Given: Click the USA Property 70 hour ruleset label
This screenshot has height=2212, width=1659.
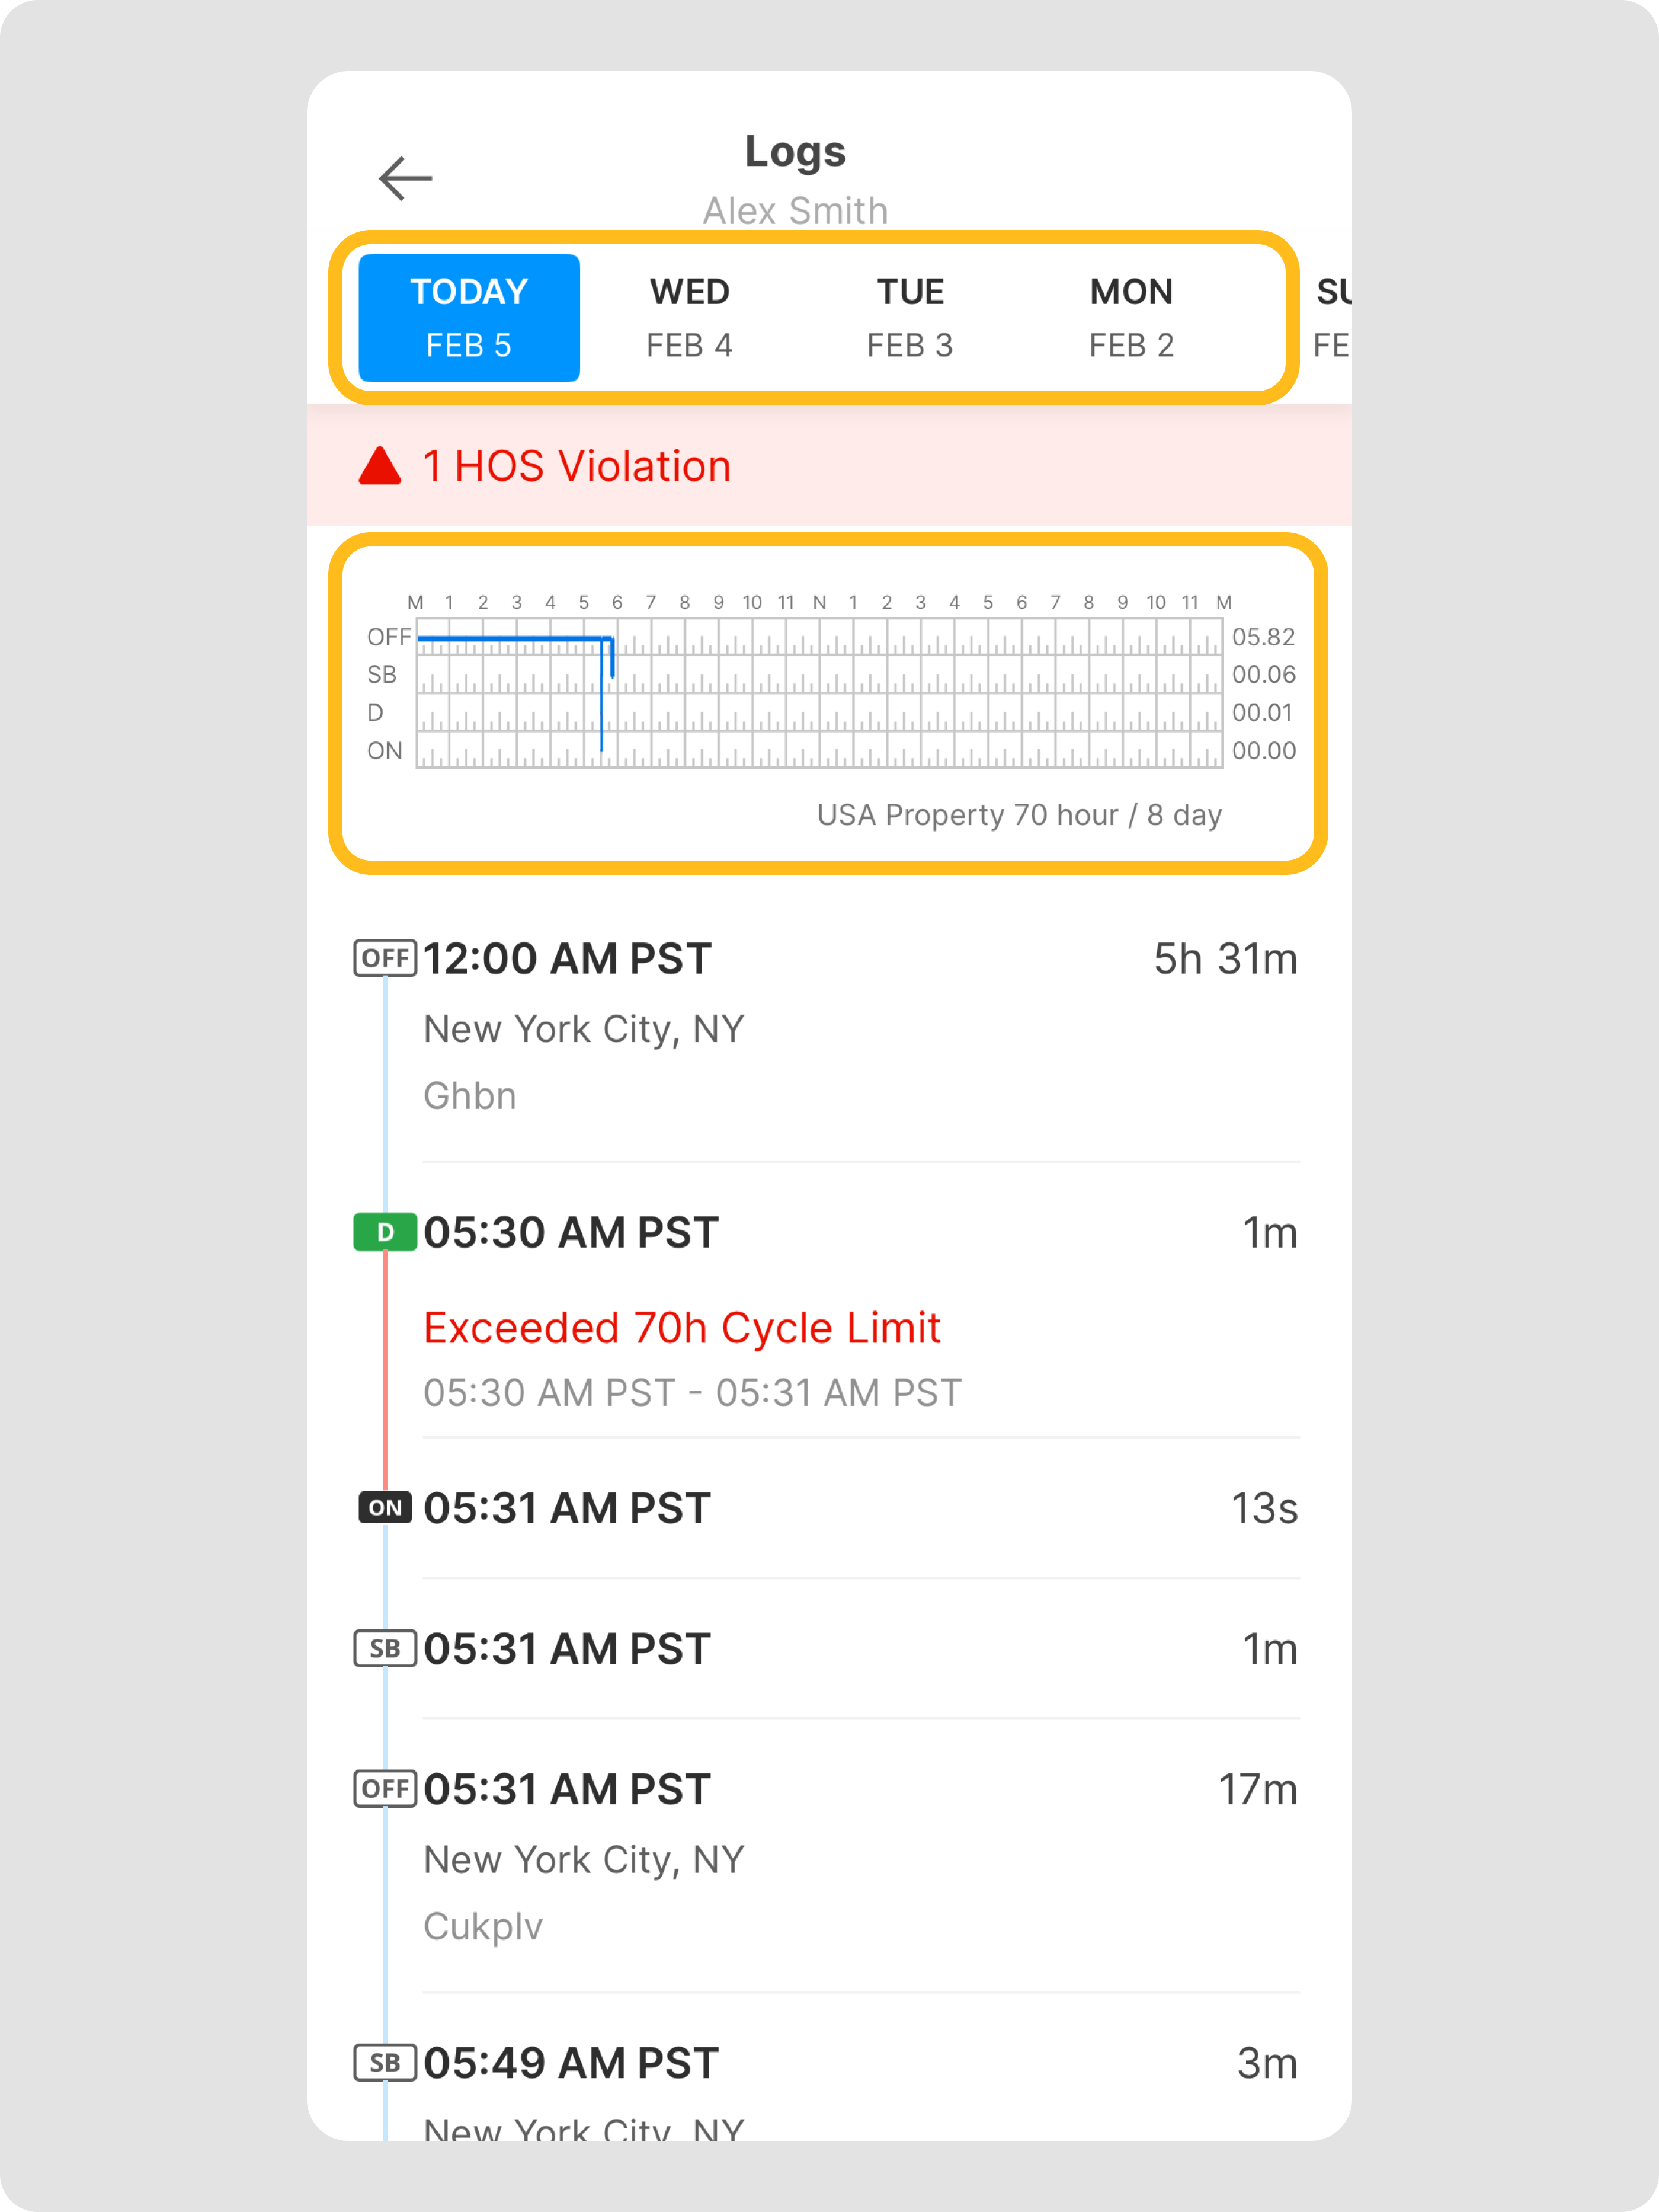Looking at the screenshot, I should coord(1019,815).
